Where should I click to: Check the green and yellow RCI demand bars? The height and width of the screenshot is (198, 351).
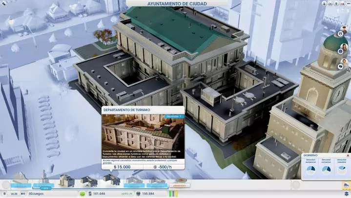point(173,194)
